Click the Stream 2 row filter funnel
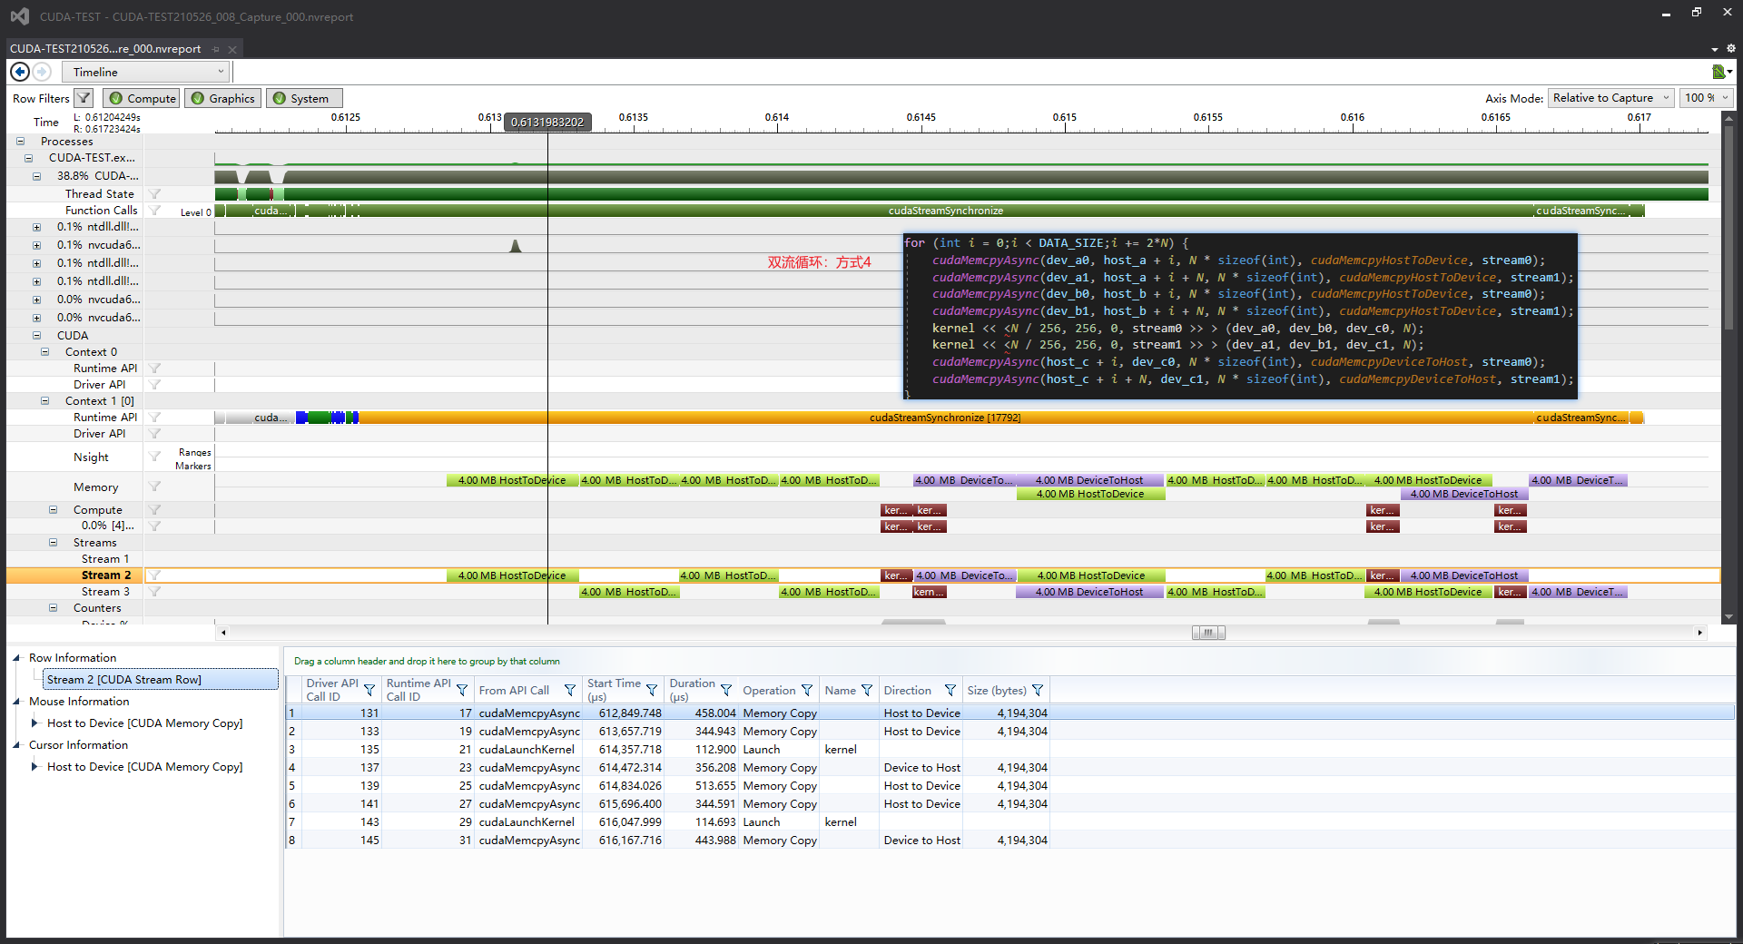The height and width of the screenshot is (944, 1743). [155, 575]
